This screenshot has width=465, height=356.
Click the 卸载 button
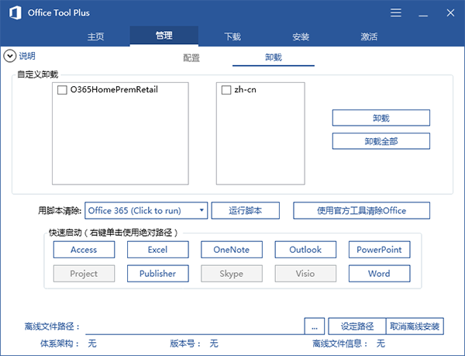[x=381, y=118]
